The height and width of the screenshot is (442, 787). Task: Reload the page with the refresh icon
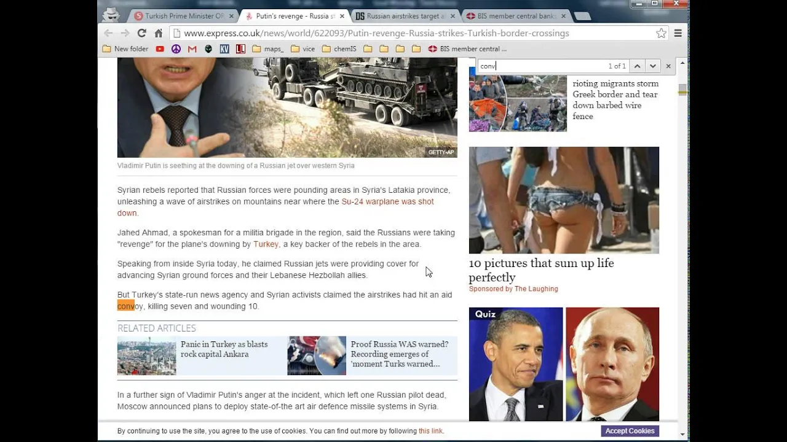[x=141, y=33]
